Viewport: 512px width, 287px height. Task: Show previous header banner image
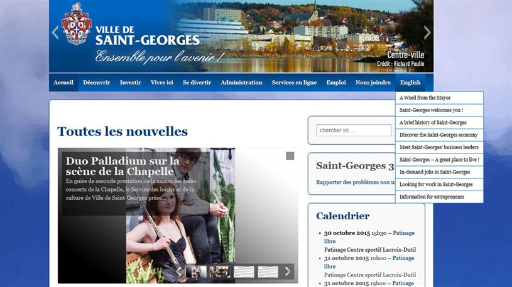pyautogui.click(x=55, y=33)
